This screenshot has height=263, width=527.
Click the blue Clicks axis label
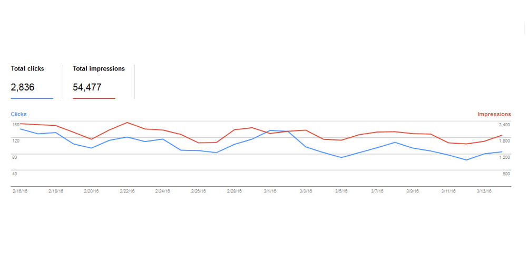[18, 114]
